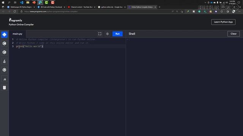Image resolution: width=243 pixels, height=136 pixels.
Task: Click the system clock in tray
Action: [x=232, y=3]
